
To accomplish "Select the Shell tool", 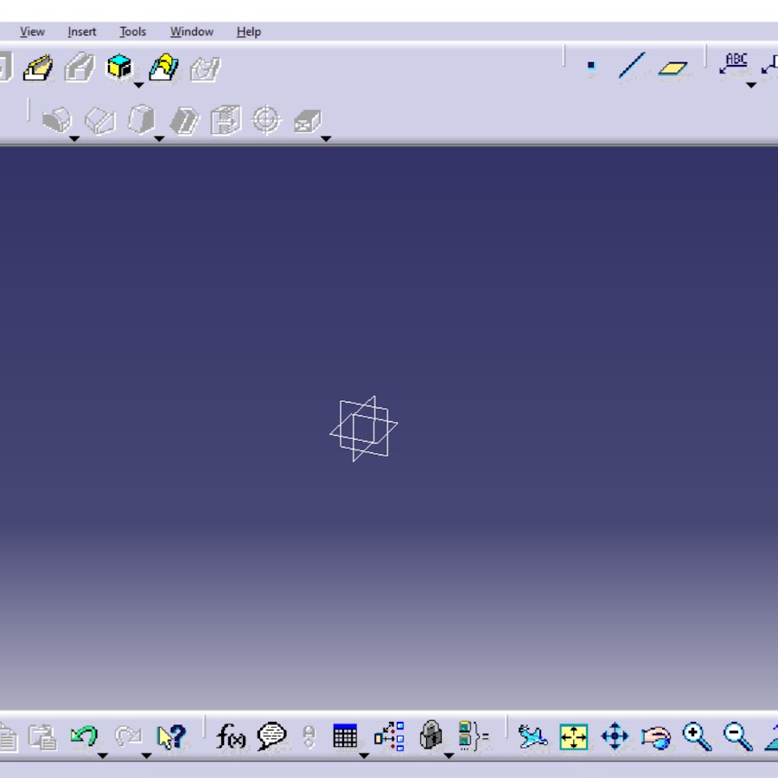I will pos(185,120).
